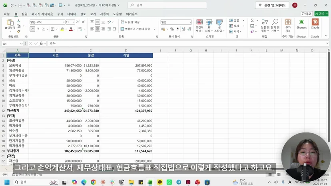Click the Upgrade Plan (플랜 업그레이드) button
The height and width of the screenshot is (186, 331).
(272, 5)
